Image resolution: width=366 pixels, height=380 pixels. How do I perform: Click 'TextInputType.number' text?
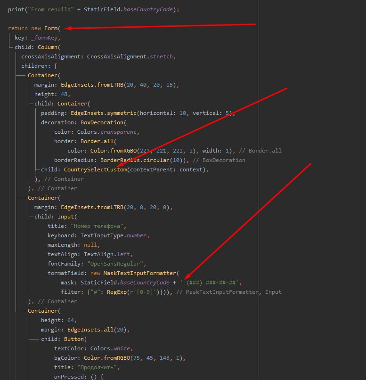tap(114, 235)
